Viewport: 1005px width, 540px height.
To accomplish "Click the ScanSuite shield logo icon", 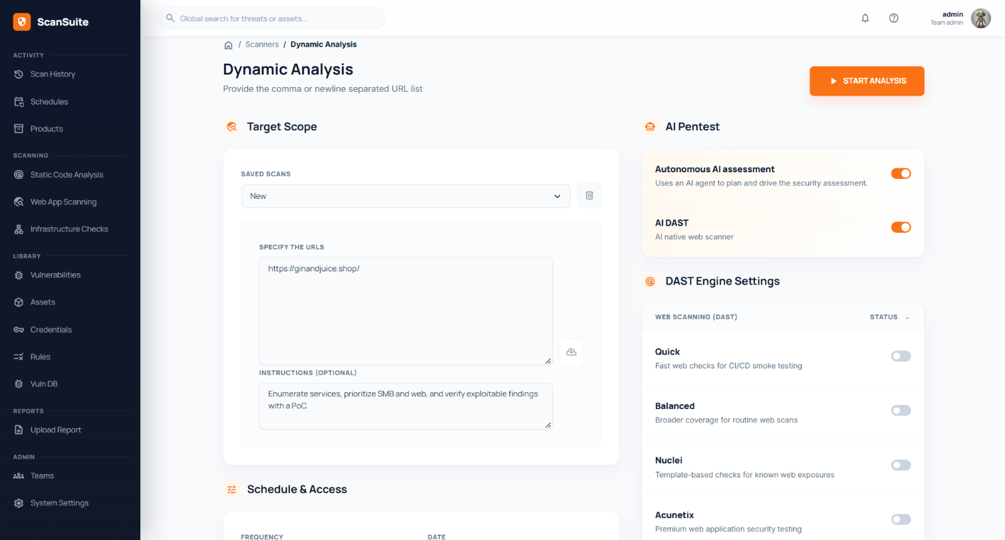I will (x=22, y=22).
